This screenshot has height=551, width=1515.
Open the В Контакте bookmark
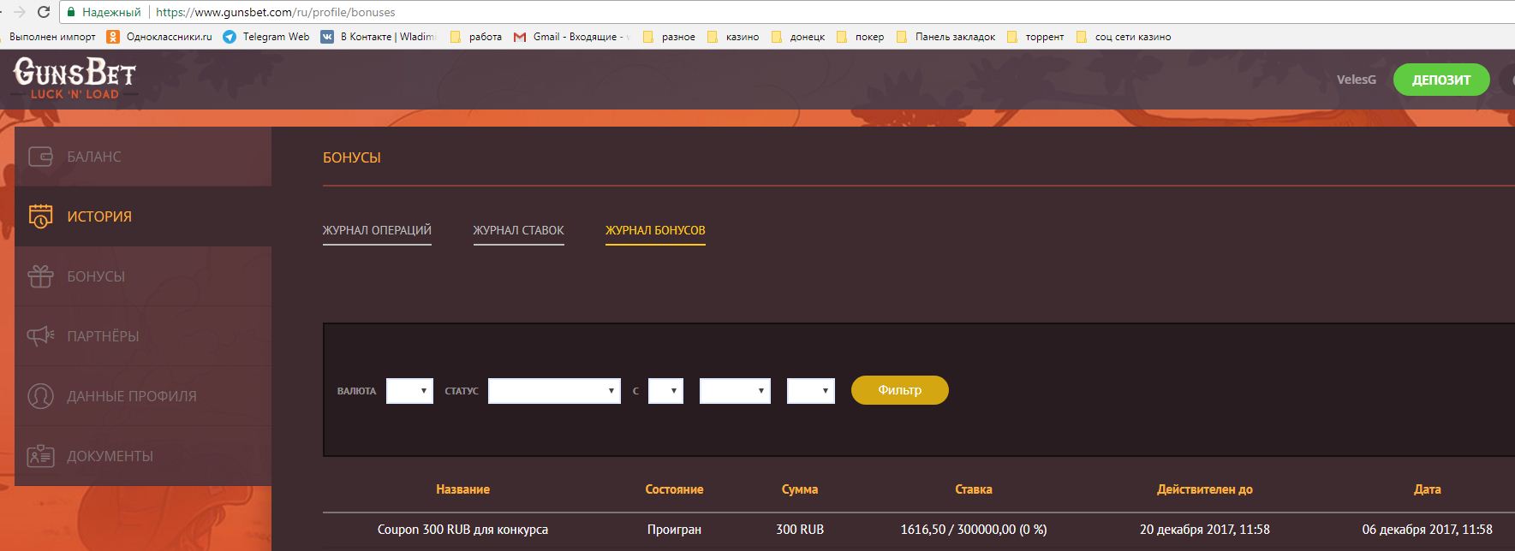pos(378,37)
